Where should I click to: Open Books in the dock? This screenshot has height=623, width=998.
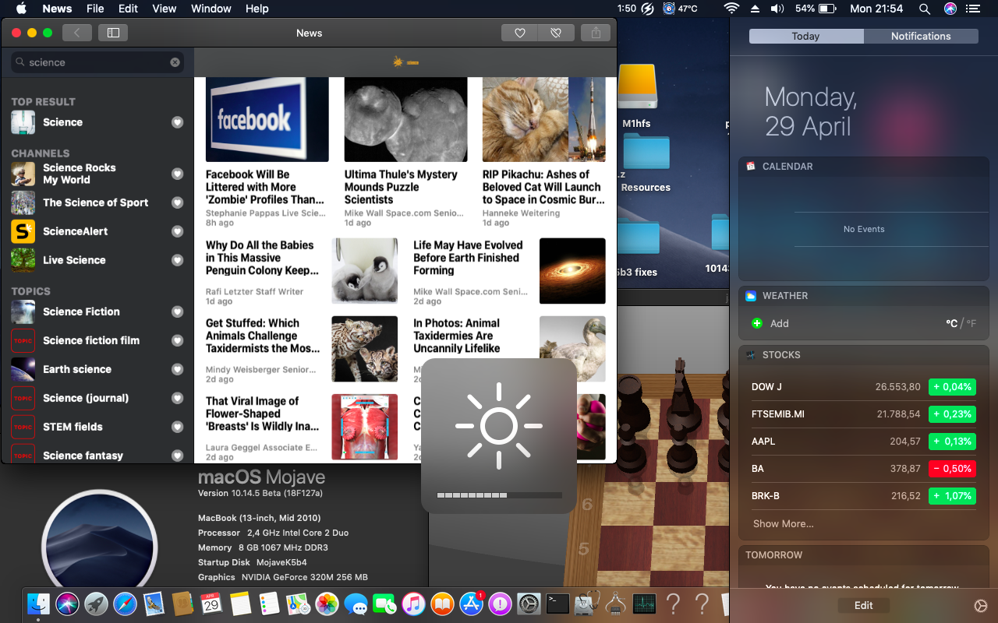[442, 604]
